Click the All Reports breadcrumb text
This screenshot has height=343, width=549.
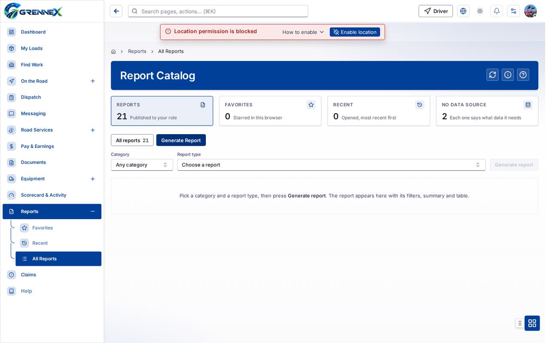171,51
